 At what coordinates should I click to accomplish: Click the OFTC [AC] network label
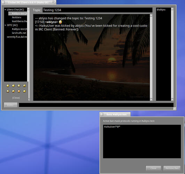point(12,25)
